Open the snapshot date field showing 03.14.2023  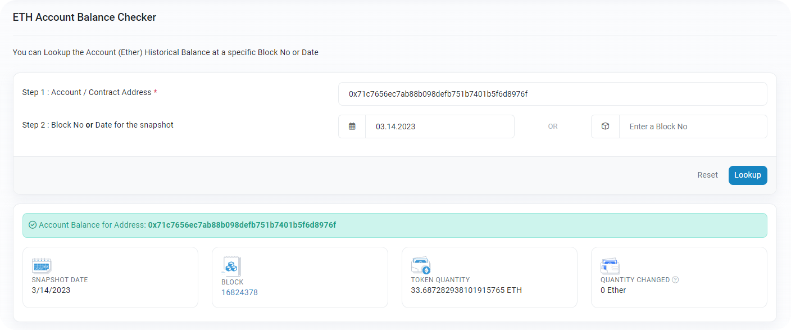(439, 126)
